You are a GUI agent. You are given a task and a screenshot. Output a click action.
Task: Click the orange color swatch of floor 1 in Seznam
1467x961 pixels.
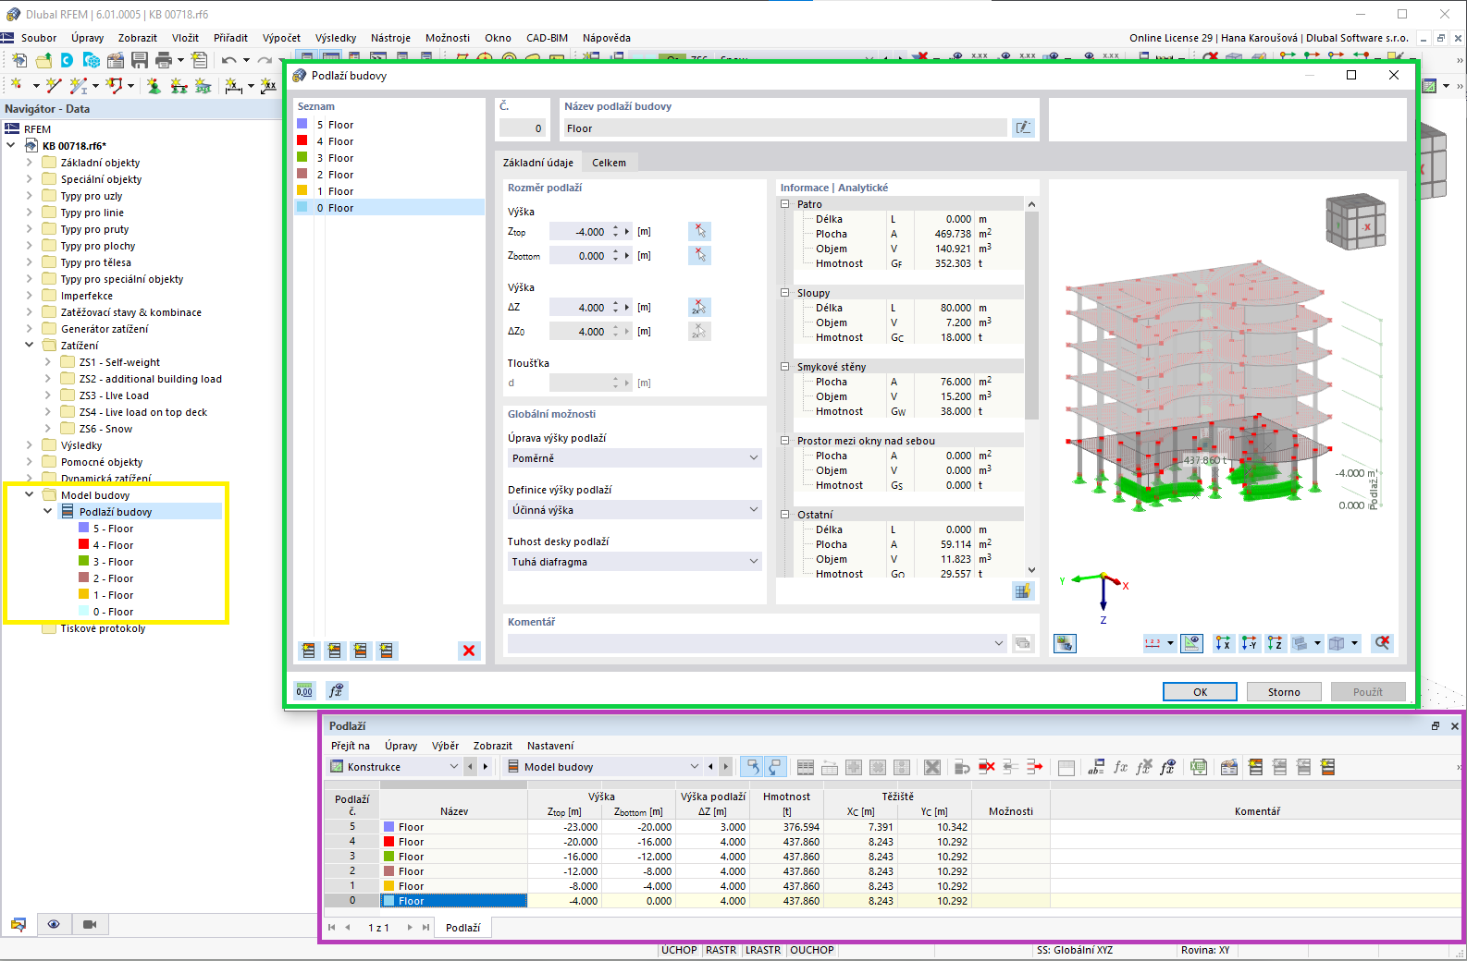tap(302, 190)
